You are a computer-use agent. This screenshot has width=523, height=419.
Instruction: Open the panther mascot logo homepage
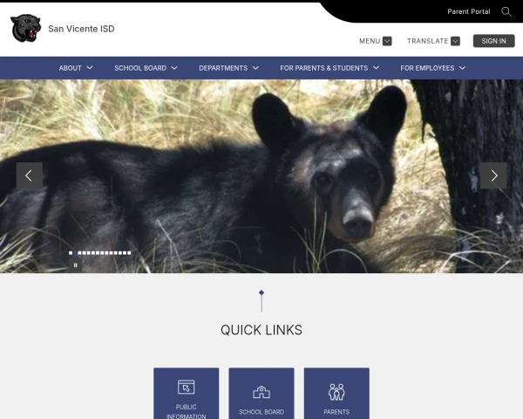tap(25, 28)
